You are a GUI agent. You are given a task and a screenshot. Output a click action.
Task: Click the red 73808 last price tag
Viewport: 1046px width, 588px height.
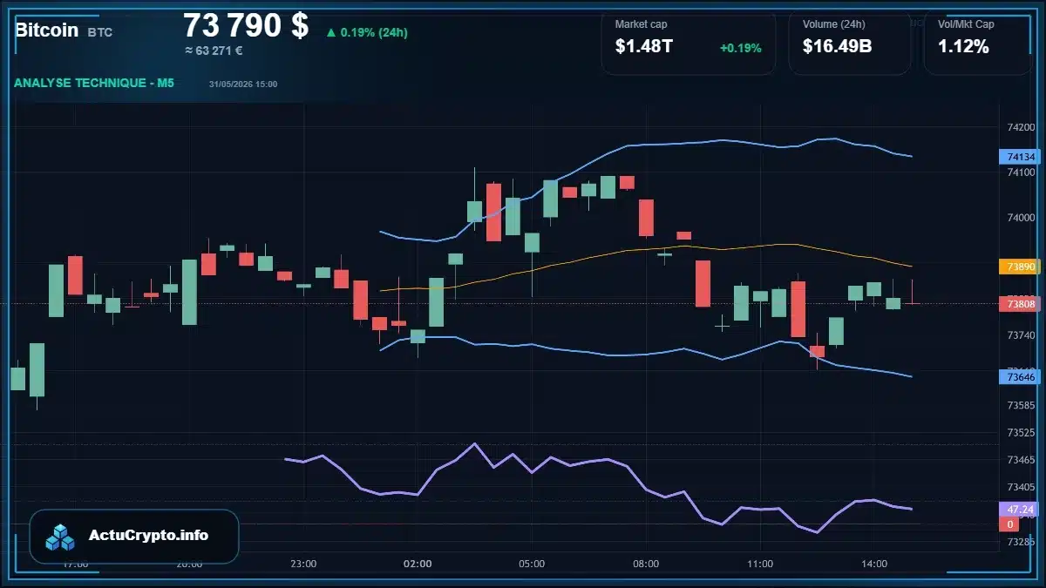[1020, 304]
